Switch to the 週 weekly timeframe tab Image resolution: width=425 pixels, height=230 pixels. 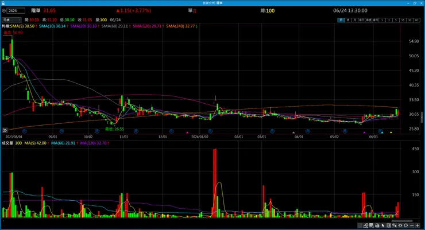(348, 20)
